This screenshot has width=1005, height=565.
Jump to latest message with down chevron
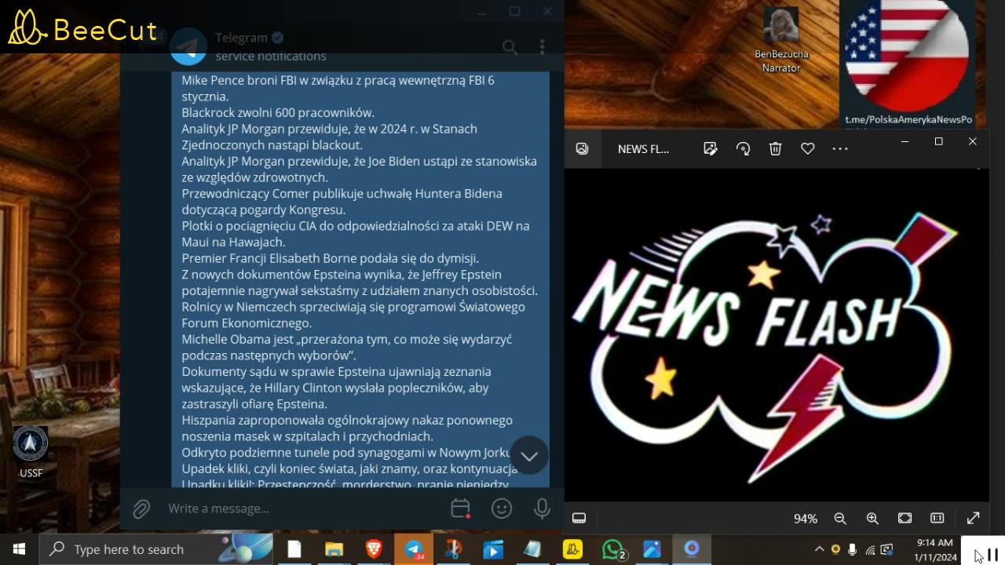[529, 456]
